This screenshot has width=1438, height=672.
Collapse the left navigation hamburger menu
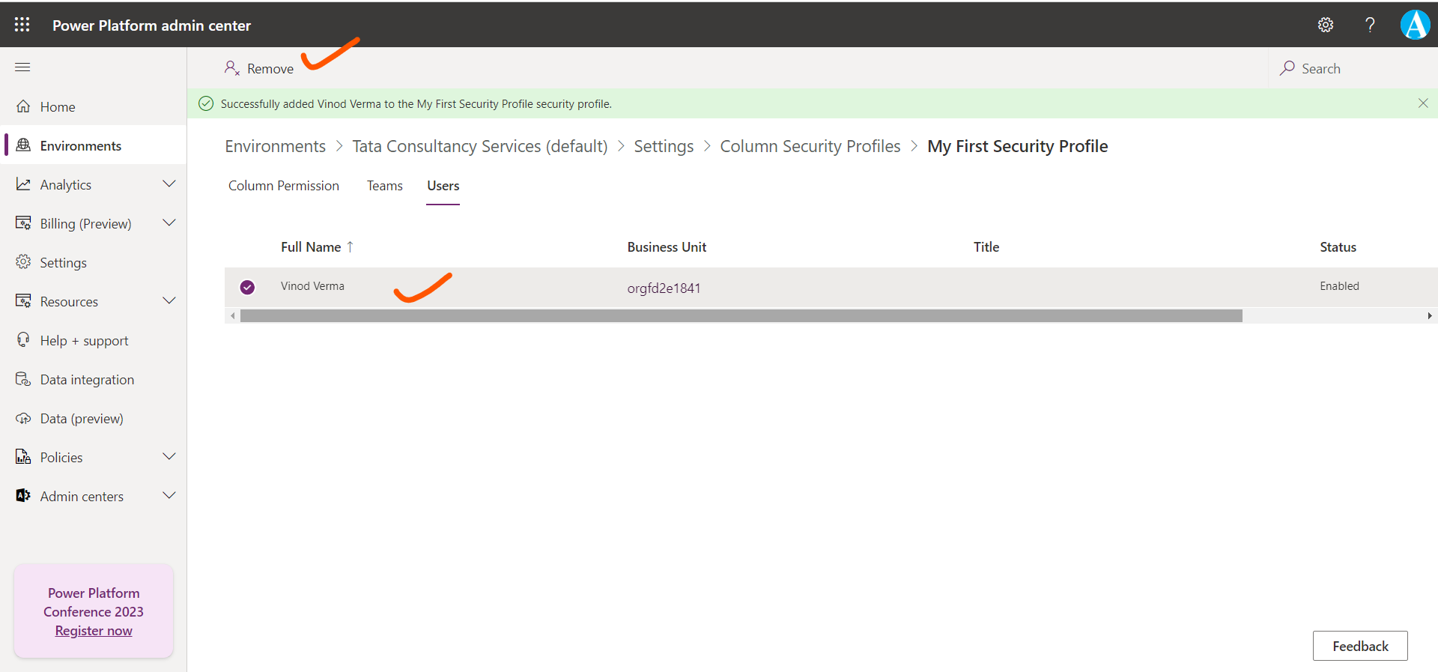(22, 67)
